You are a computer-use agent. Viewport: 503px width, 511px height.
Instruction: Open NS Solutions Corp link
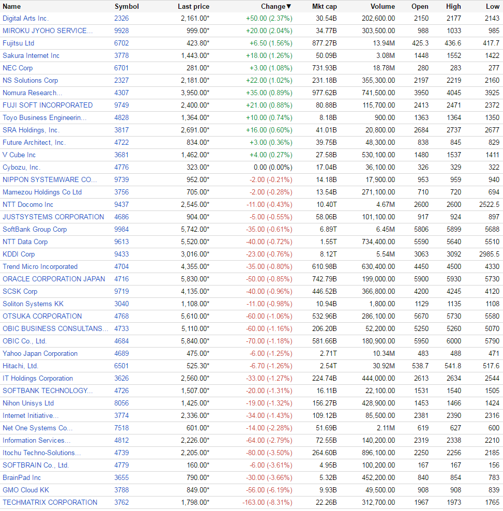pyautogui.click(x=31, y=80)
